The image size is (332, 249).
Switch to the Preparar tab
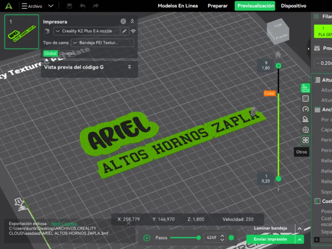(217, 6)
